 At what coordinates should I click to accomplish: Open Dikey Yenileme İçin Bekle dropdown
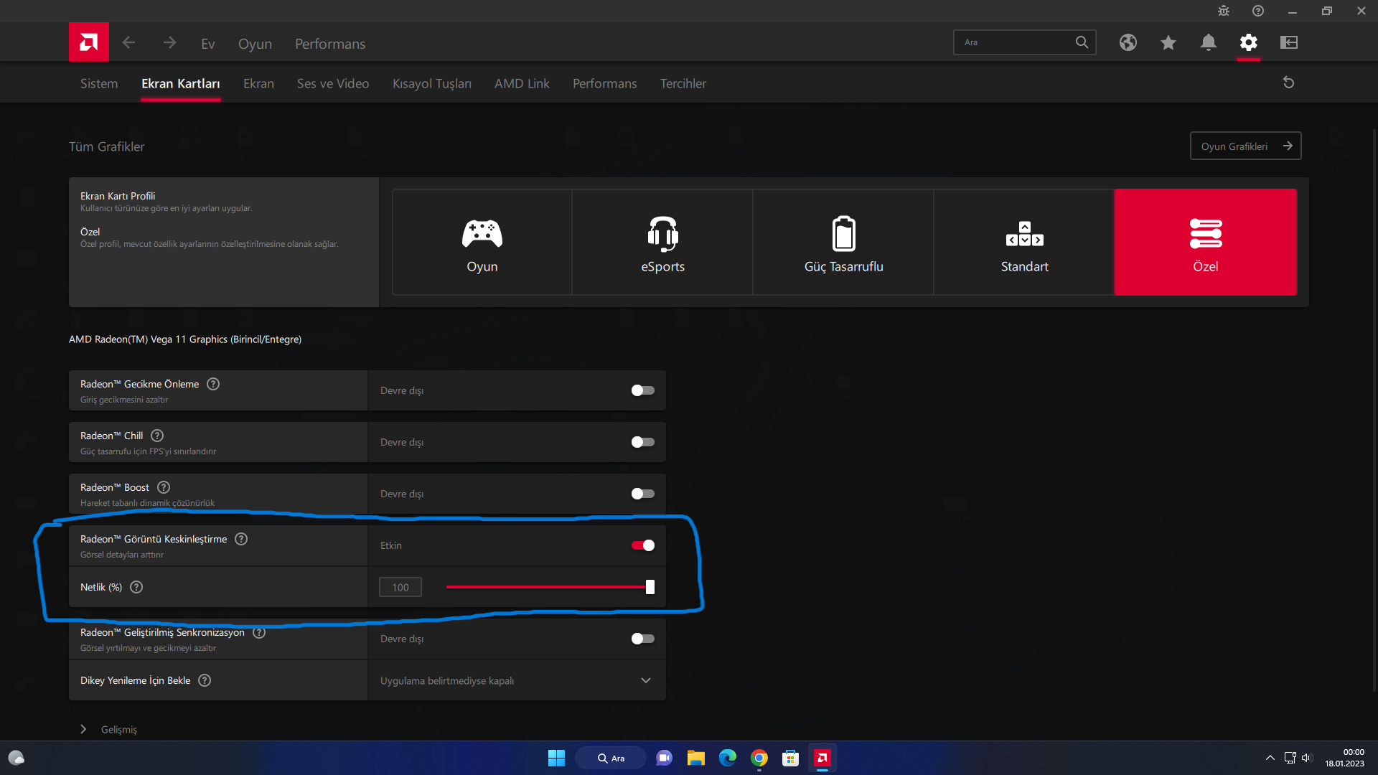[x=517, y=680]
